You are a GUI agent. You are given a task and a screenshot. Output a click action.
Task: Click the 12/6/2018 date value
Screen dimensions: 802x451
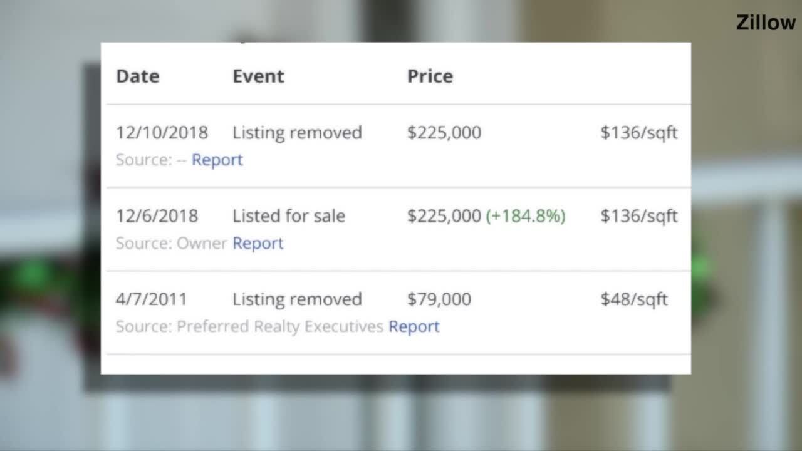coord(157,215)
